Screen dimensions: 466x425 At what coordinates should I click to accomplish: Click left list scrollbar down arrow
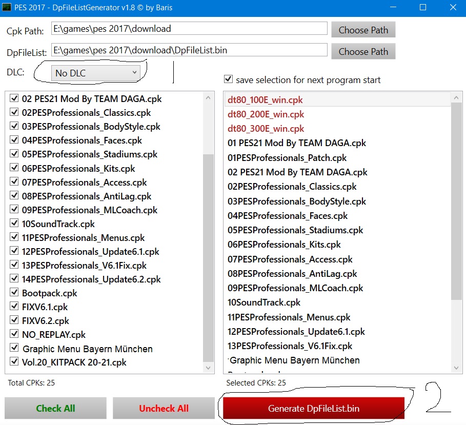[208, 368]
